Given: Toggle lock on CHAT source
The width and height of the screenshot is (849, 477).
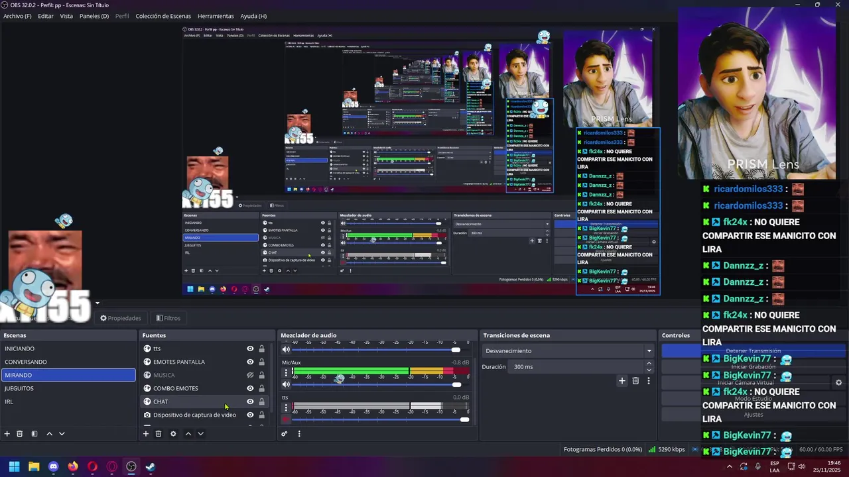Looking at the screenshot, I should pos(261,401).
